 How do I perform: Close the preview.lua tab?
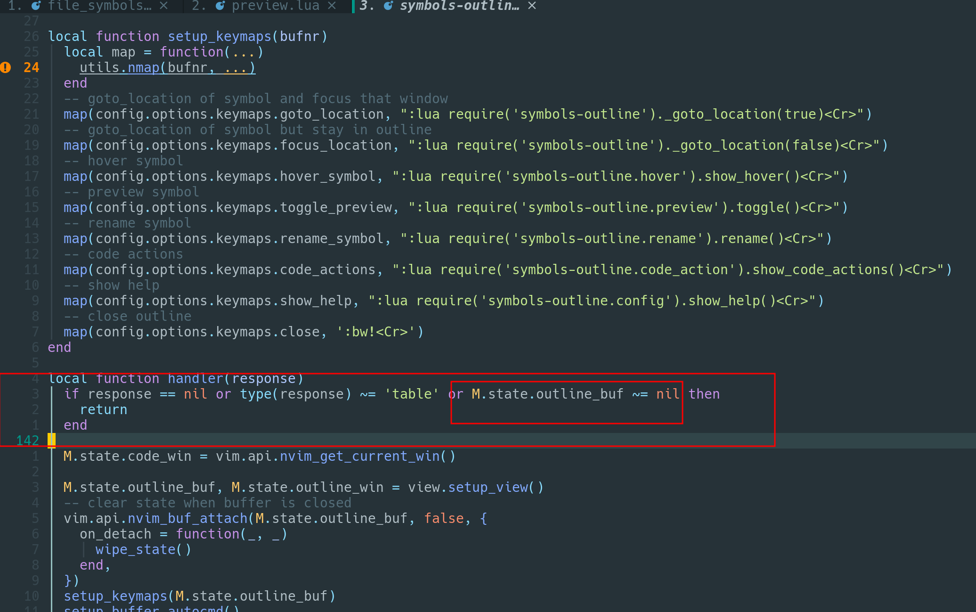(332, 6)
